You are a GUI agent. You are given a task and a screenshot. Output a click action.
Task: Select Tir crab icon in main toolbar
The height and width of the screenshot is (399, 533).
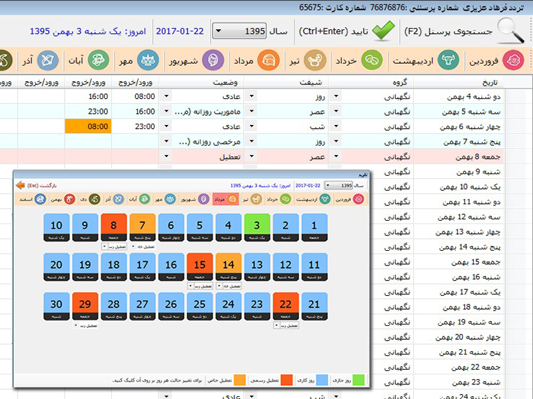tap(314, 61)
